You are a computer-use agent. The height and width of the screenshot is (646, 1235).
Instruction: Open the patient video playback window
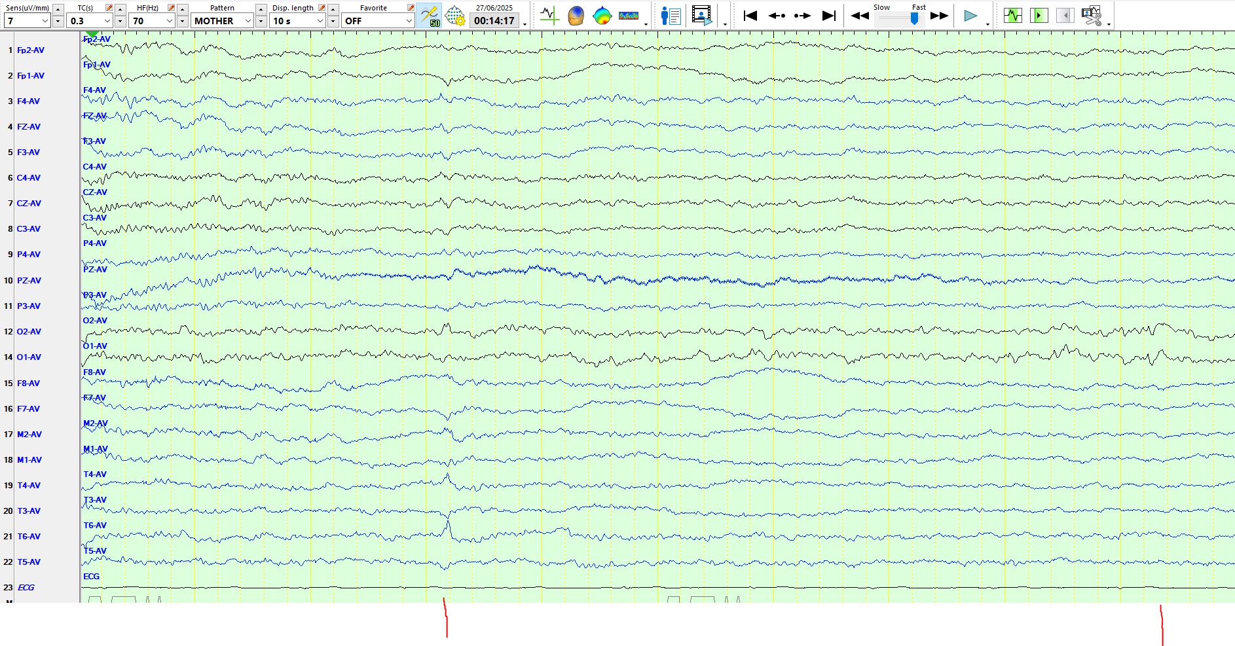(701, 15)
